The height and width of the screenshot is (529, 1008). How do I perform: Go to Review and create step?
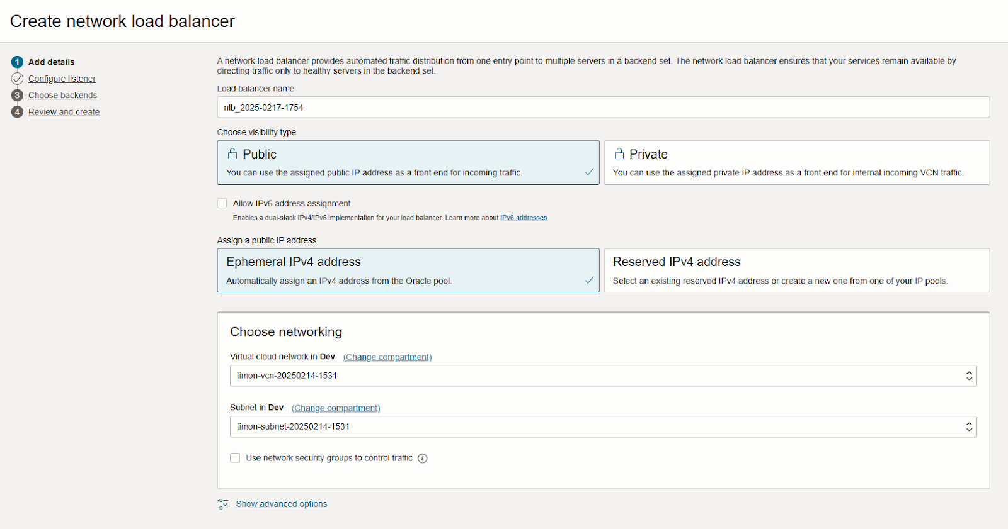64,112
